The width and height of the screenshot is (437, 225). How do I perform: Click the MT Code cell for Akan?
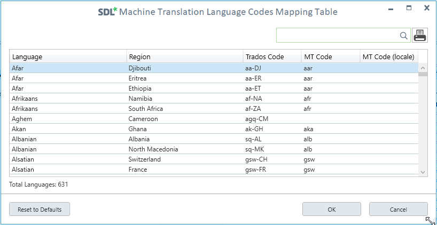click(x=331, y=129)
